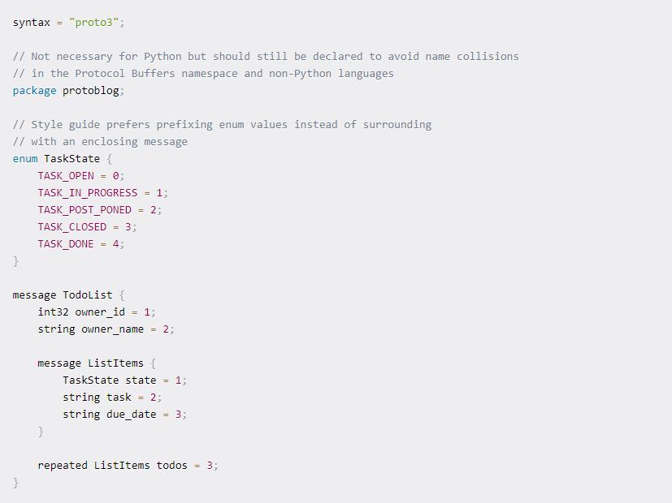Viewport: 672px width, 503px height.
Task: Click the TASK_OPEN enum value
Action: 66,175
